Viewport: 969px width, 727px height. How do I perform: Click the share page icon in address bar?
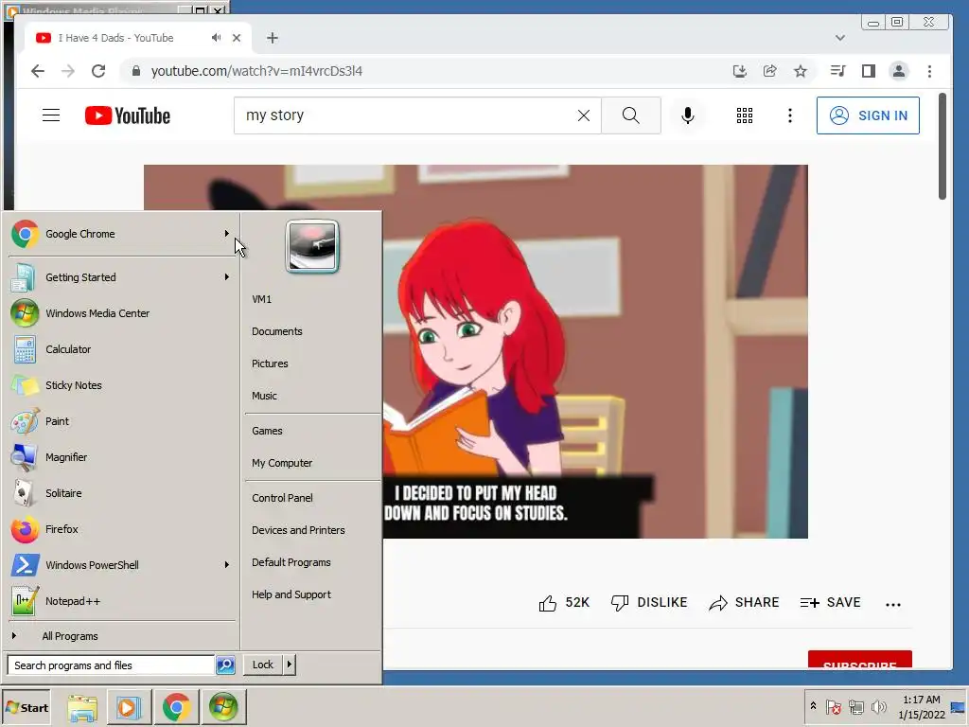pyautogui.click(x=770, y=71)
